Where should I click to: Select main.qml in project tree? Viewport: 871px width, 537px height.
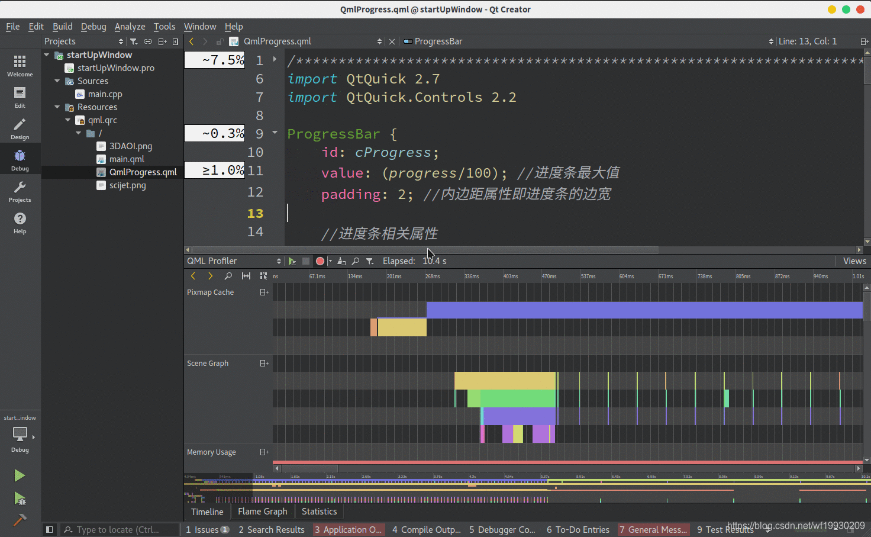[x=127, y=159]
